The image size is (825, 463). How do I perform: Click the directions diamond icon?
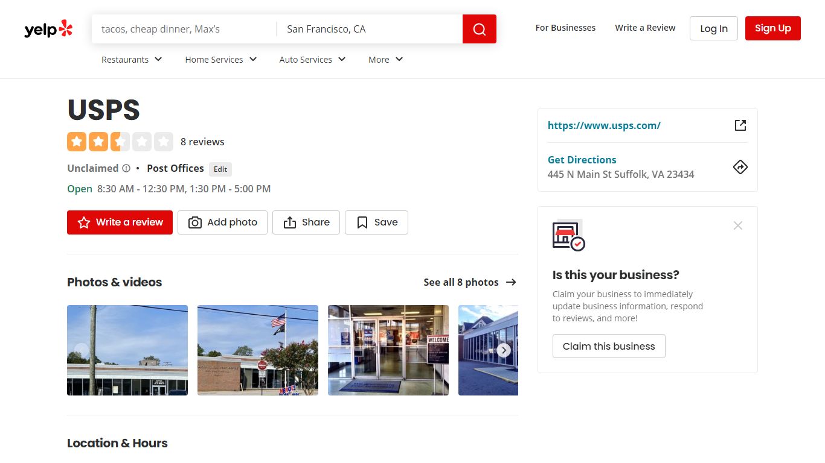pos(740,167)
